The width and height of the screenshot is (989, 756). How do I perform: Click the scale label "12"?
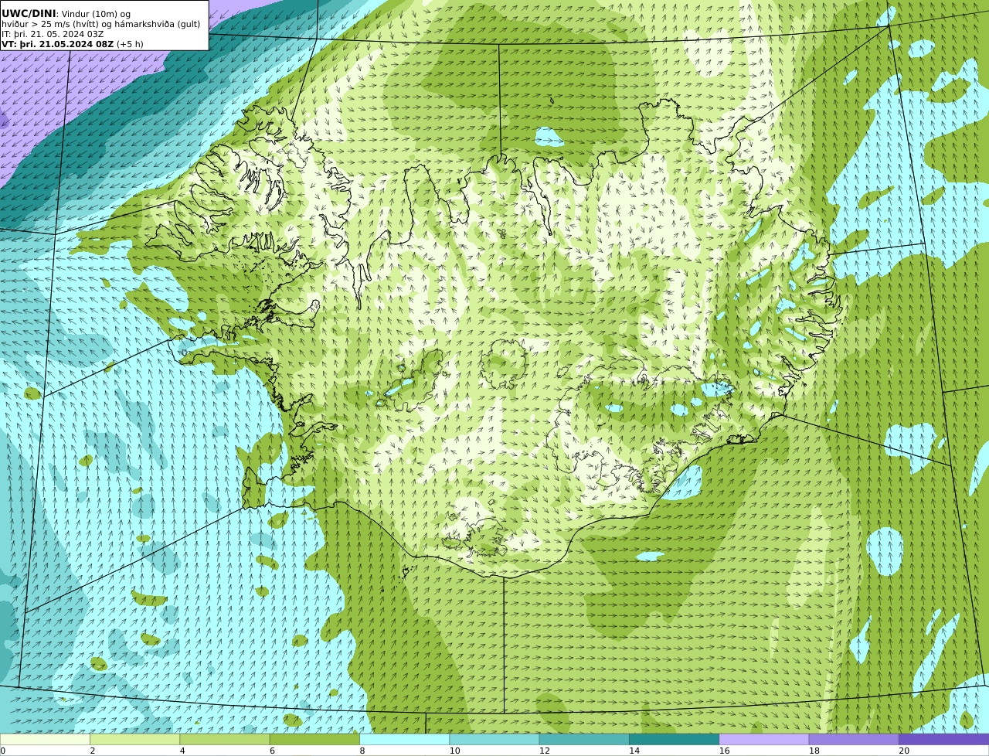coord(545,751)
